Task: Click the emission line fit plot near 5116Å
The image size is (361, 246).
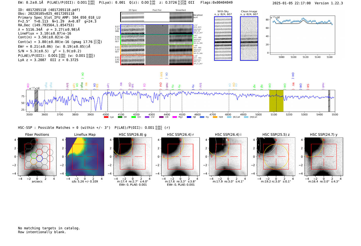Action: [x=302, y=35]
